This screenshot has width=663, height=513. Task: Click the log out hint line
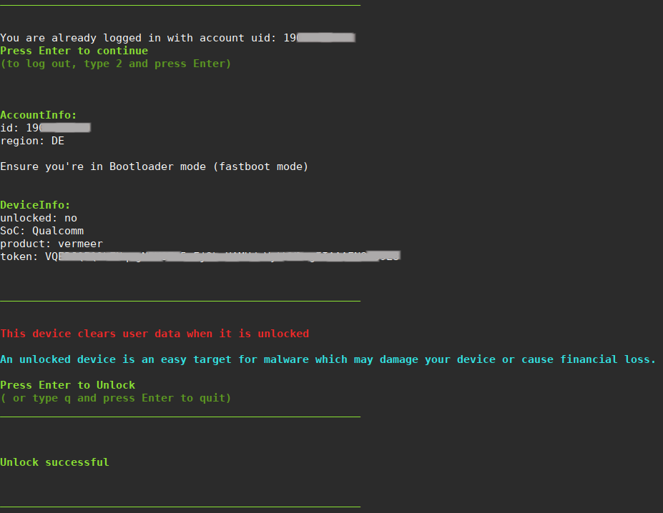point(116,64)
